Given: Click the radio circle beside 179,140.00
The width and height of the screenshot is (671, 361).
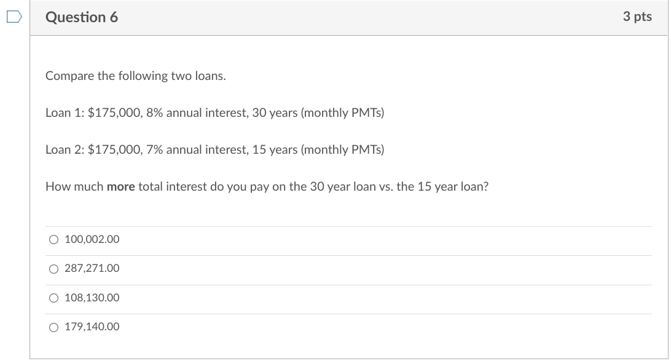Looking at the screenshot, I should 53,327.
